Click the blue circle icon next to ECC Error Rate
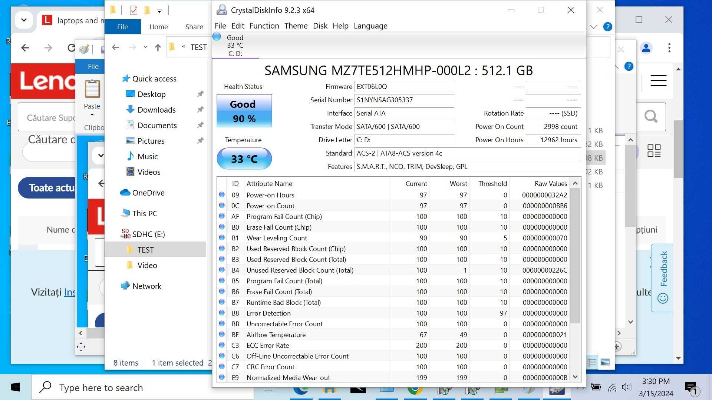The width and height of the screenshot is (712, 400). click(x=222, y=345)
